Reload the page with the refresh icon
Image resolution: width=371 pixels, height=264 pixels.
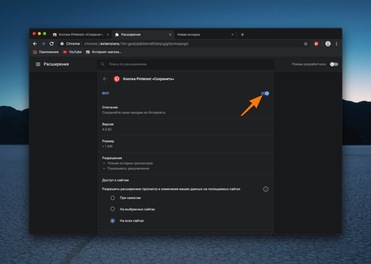[x=51, y=44]
